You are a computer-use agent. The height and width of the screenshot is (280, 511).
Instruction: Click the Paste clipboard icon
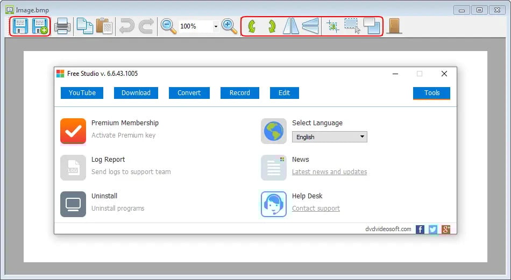point(104,26)
